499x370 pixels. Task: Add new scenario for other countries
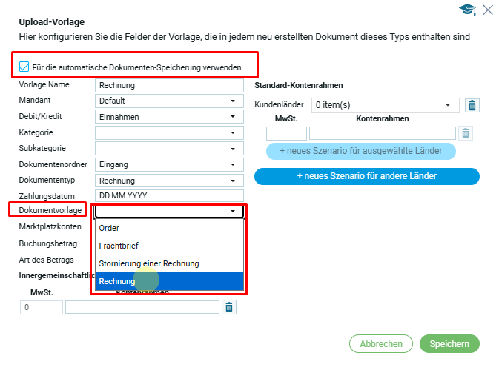[366, 176]
